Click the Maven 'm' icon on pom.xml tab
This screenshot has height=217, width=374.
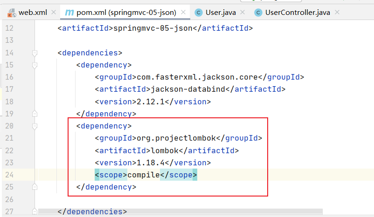69,12
